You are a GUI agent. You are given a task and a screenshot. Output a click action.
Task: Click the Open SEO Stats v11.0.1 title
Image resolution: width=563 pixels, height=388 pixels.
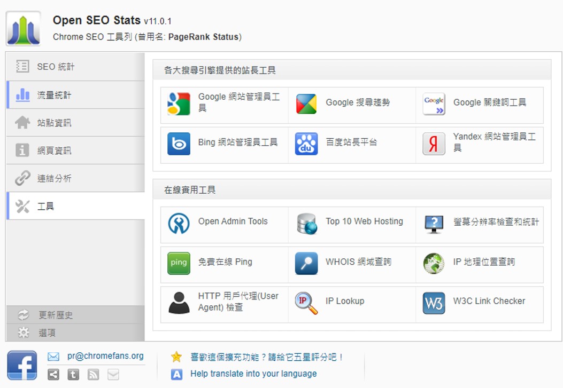coord(112,20)
